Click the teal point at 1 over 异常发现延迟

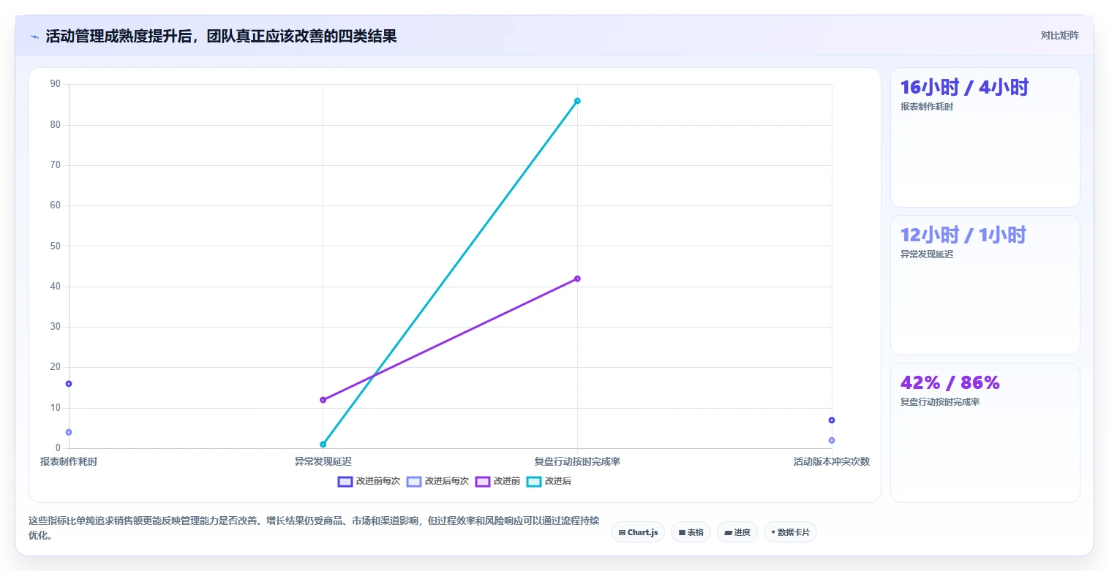click(323, 445)
